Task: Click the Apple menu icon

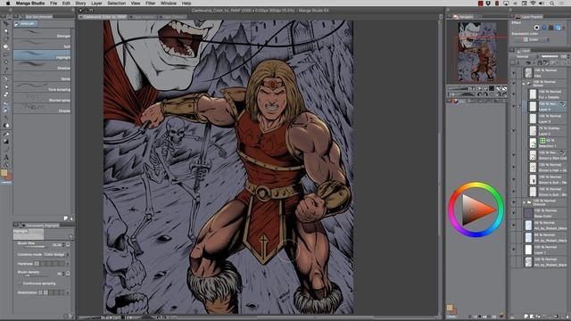Action: point(8,4)
